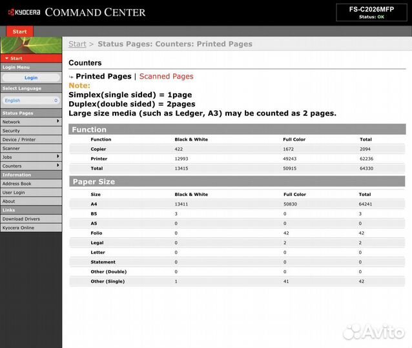Open the Device / Printer page
Viewport: 412px width, 348px height.
(31, 139)
